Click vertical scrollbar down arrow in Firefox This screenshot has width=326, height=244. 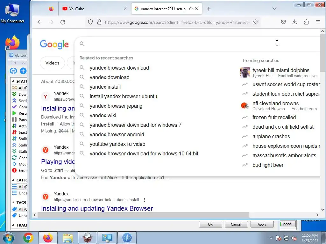coord(322,210)
